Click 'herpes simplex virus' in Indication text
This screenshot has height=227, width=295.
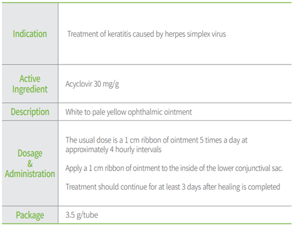click(x=195, y=34)
